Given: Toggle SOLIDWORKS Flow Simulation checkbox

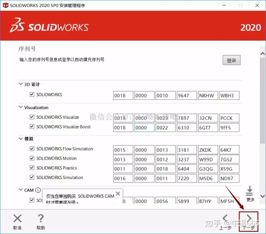Looking at the screenshot, I should click(x=32, y=149).
